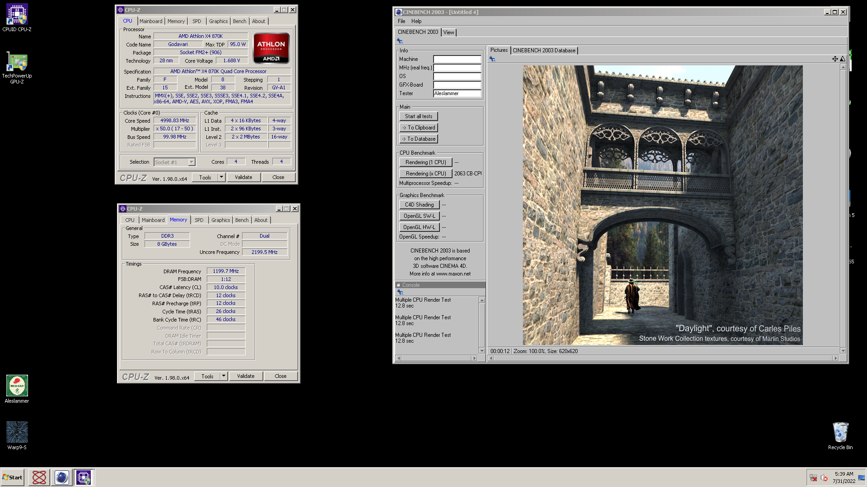Click the four-arrow move icon above the picture
The width and height of the screenshot is (867, 487).
835,59
